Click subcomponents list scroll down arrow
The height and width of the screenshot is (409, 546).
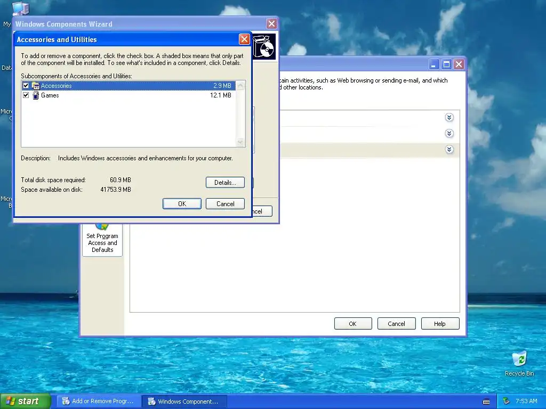[240, 142]
